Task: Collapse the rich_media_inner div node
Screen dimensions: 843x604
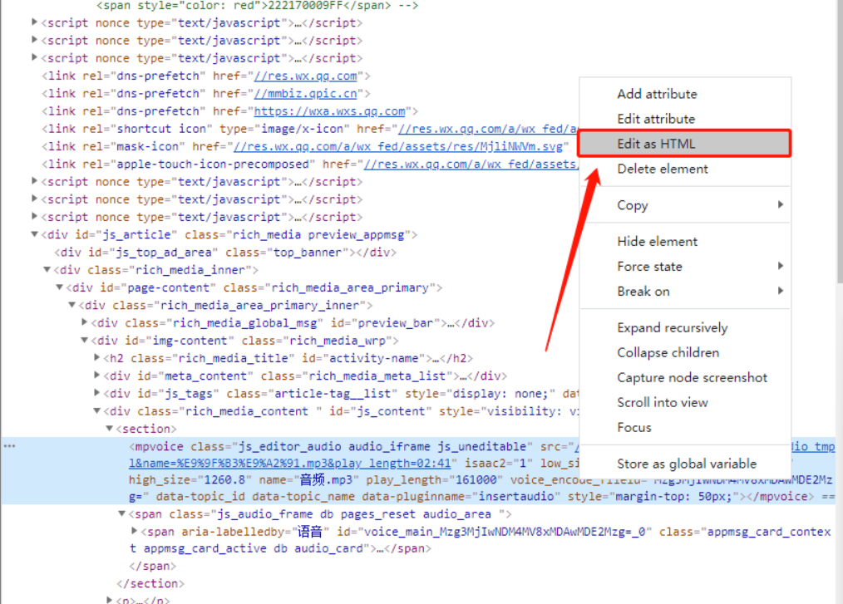Action: click(47, 270)
